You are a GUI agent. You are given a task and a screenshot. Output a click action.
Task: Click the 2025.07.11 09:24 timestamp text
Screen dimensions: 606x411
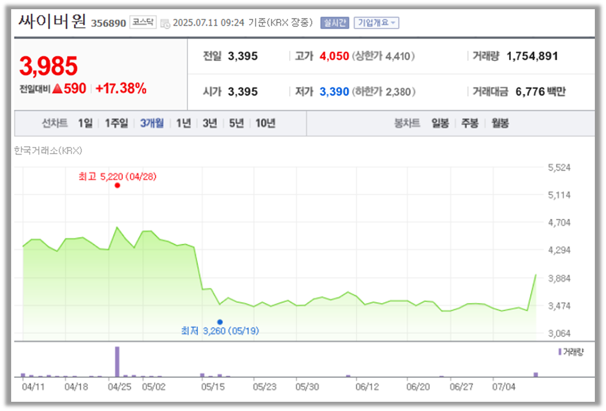[209, 23]
